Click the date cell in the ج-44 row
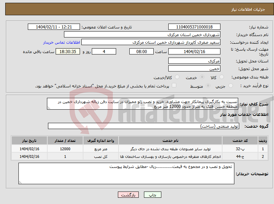Viewport: 274px width, 204px height. [x=29, y=156]
